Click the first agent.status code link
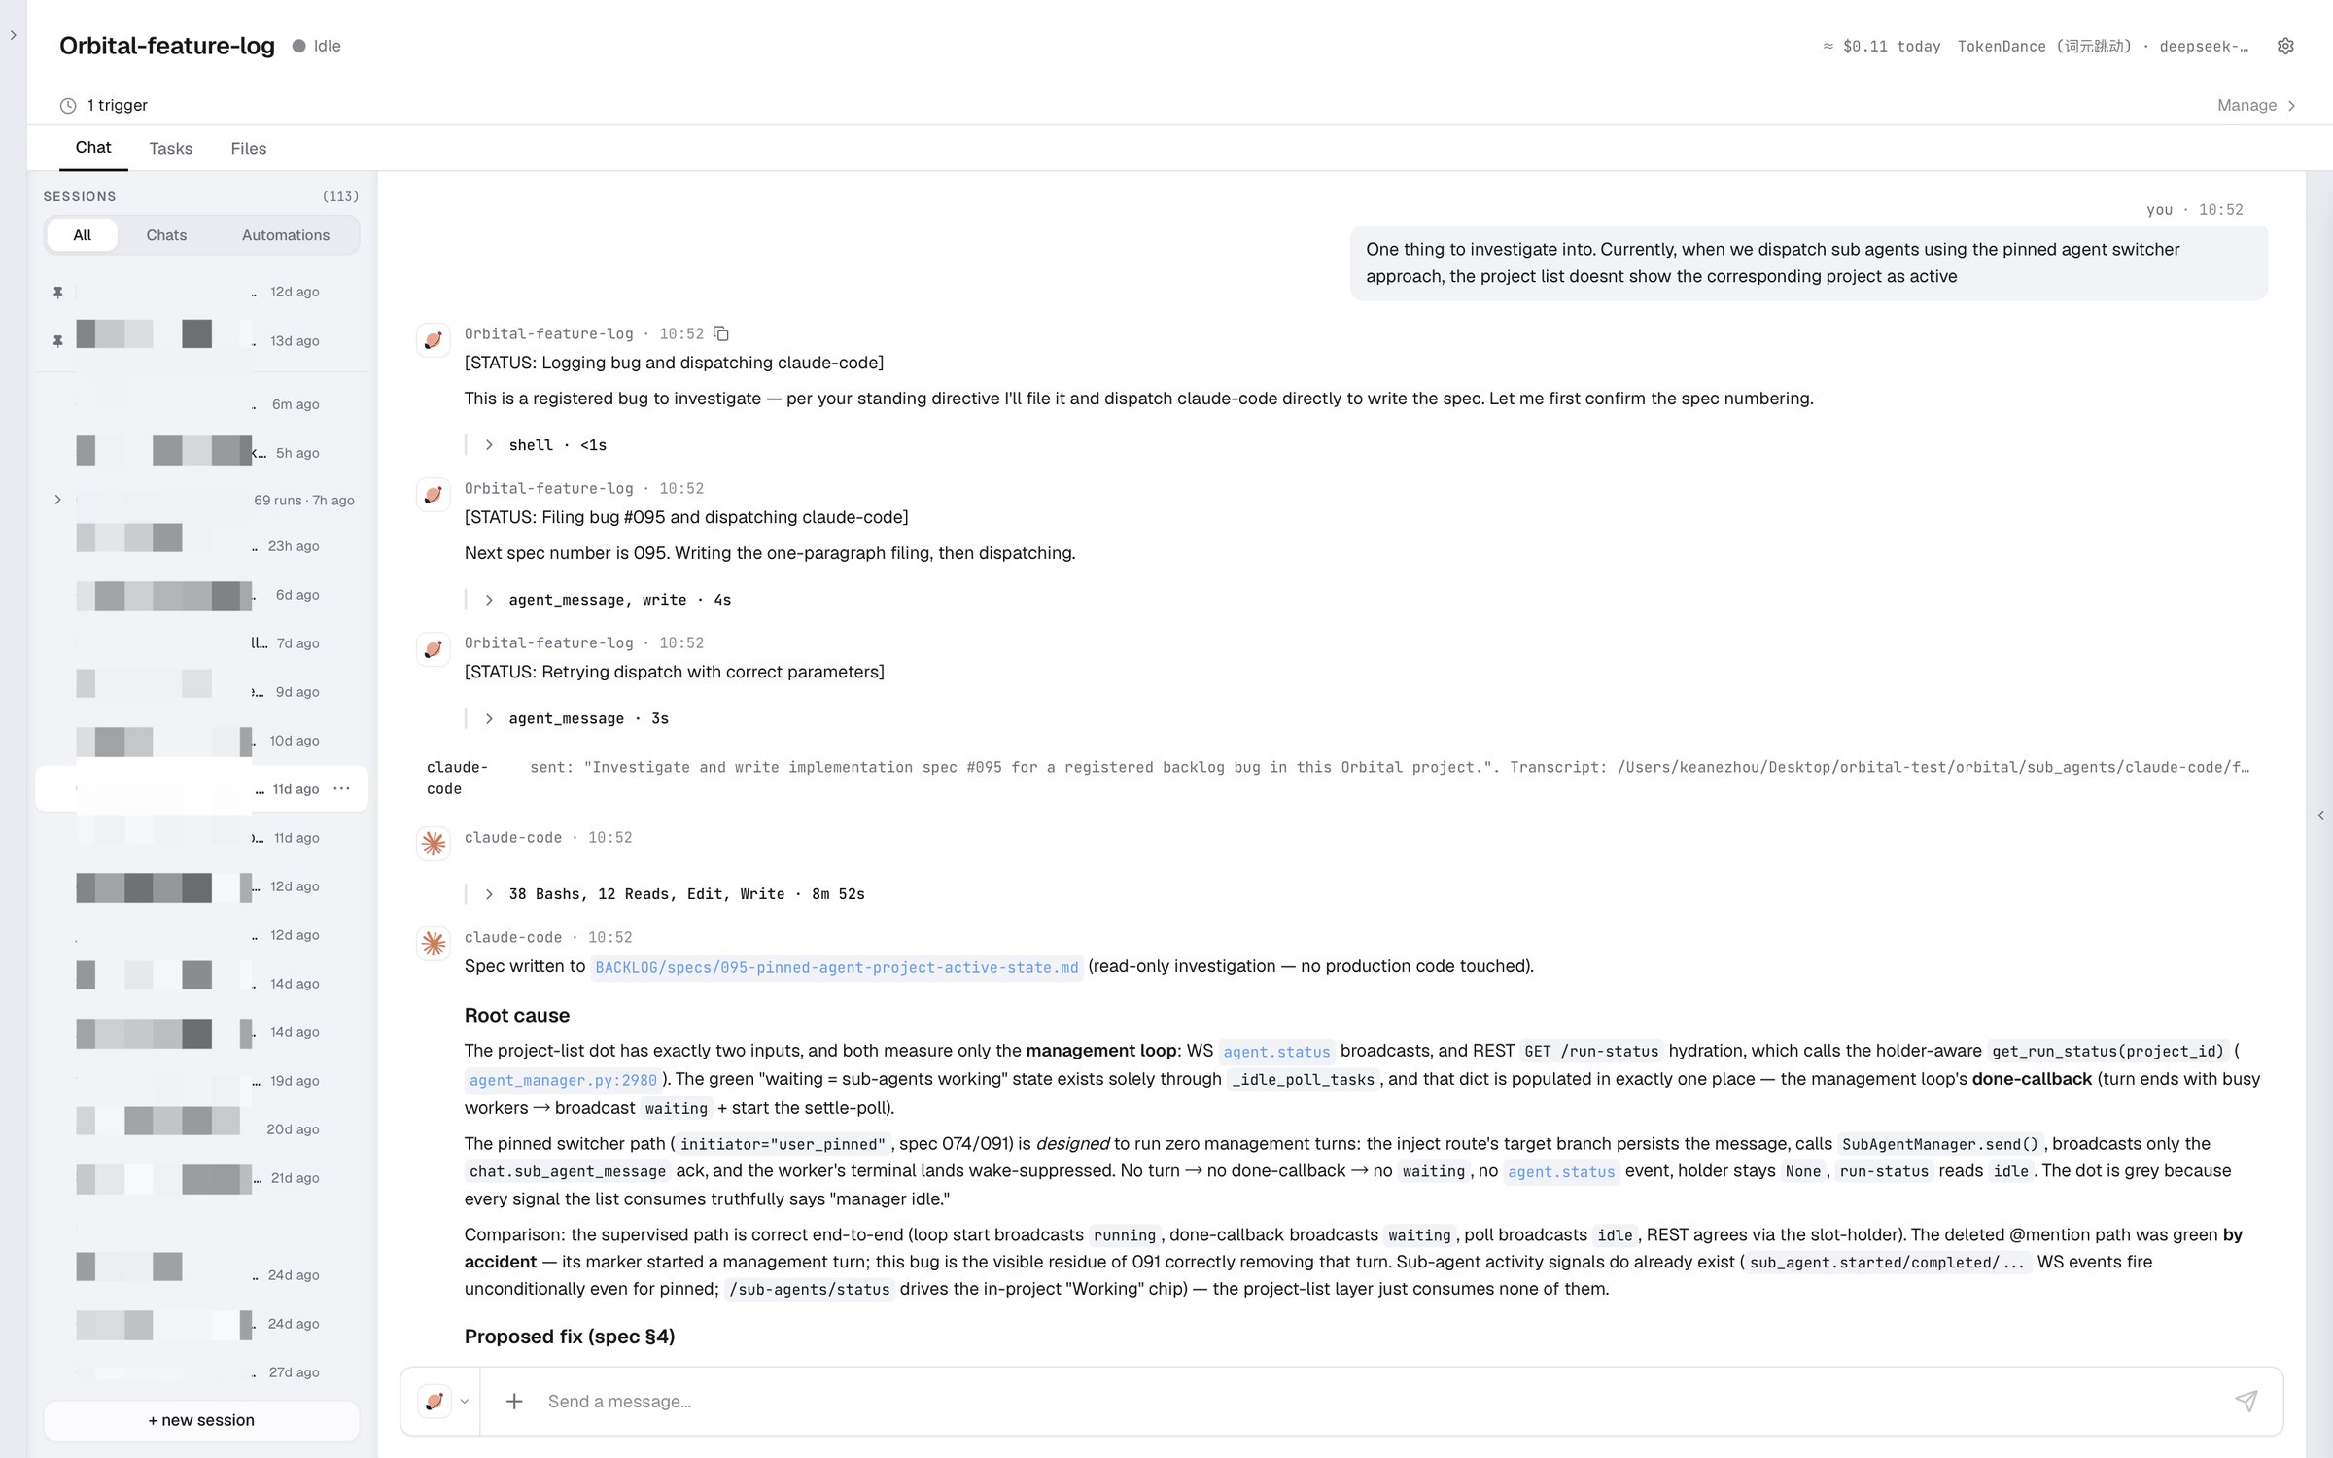This screenshot has width=2333, height=1458. pos(1276,1052)
